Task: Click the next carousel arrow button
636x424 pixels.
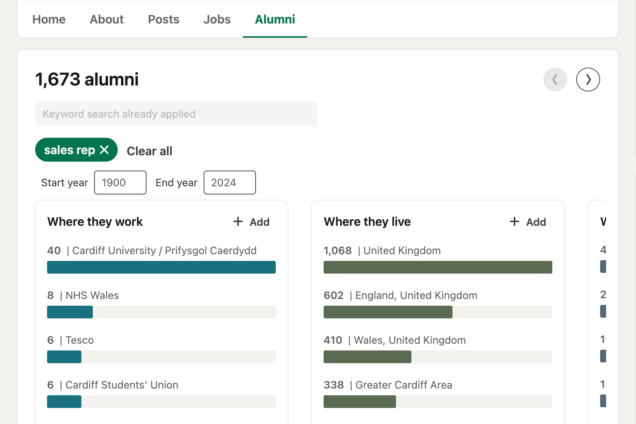Action: click(x=588, y=79)
